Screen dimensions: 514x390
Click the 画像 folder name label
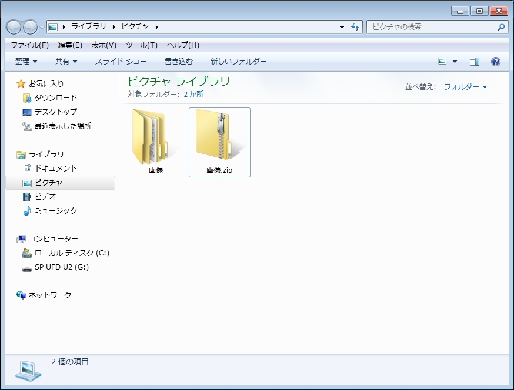point(156,170)
